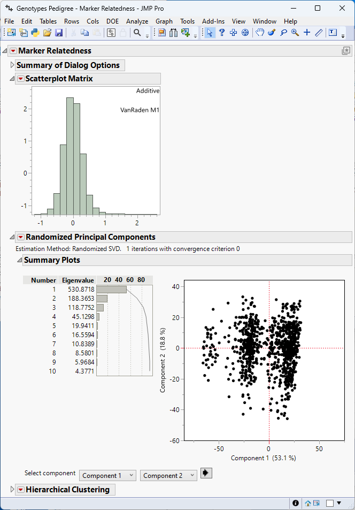Screen dimensions: 355x510
Task: Select the Magnifier zoom tool
Action: pyautogui.click(x=295, y=33)
